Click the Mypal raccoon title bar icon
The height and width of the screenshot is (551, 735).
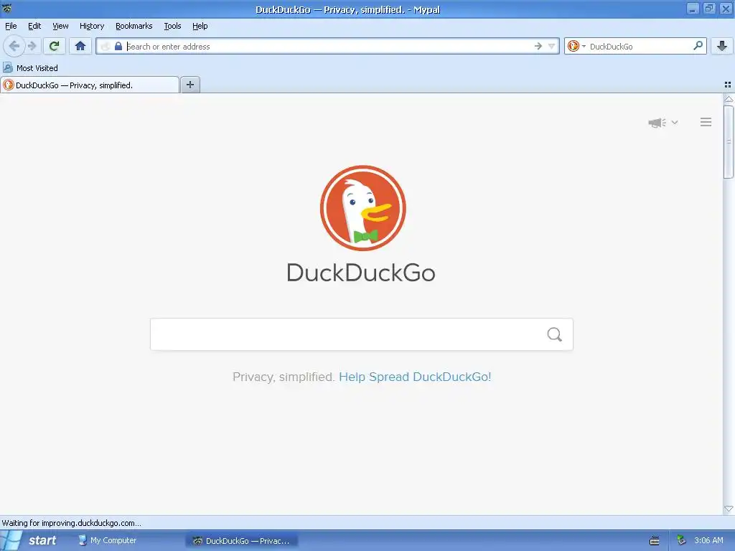7,8
